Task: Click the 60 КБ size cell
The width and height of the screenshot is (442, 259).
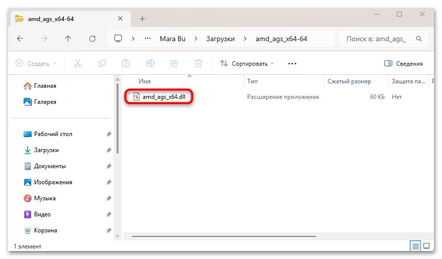Action: (377, 97)
